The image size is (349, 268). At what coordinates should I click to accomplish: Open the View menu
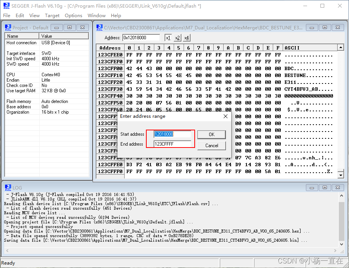pos(34,16)
